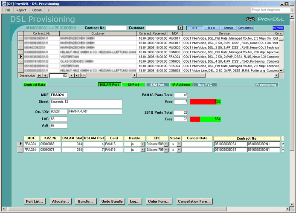This screenshot has height=213, width=296.
Task: Click the Port List... button
Action: pos(35,201)
